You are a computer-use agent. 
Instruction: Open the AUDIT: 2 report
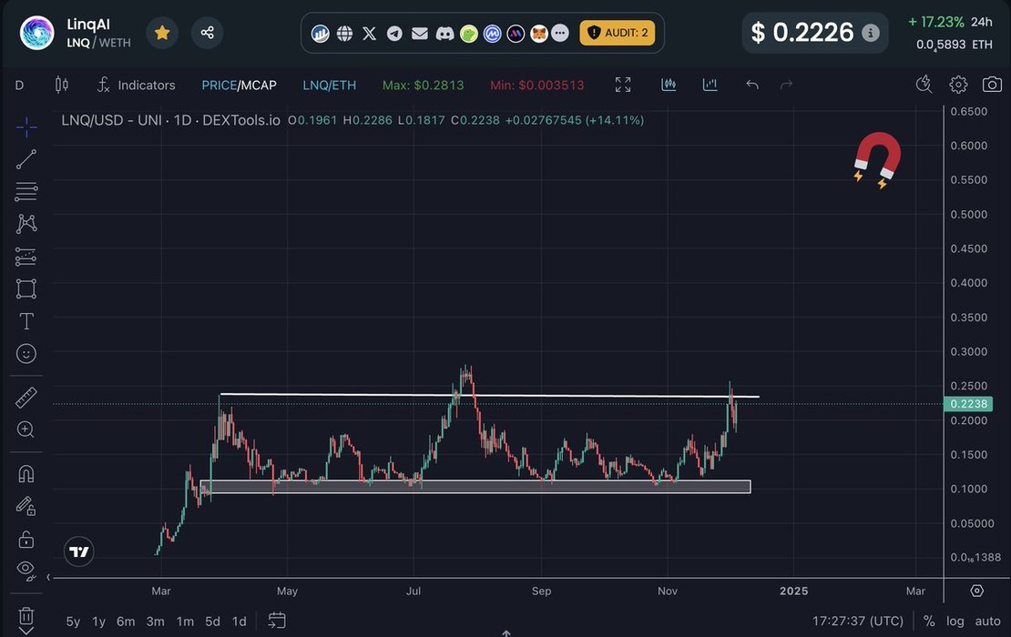617,33
